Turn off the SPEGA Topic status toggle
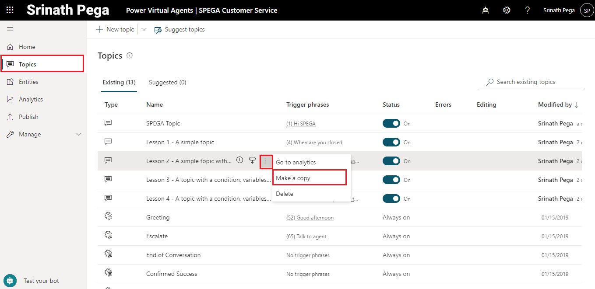 click(x=391, y=124)
